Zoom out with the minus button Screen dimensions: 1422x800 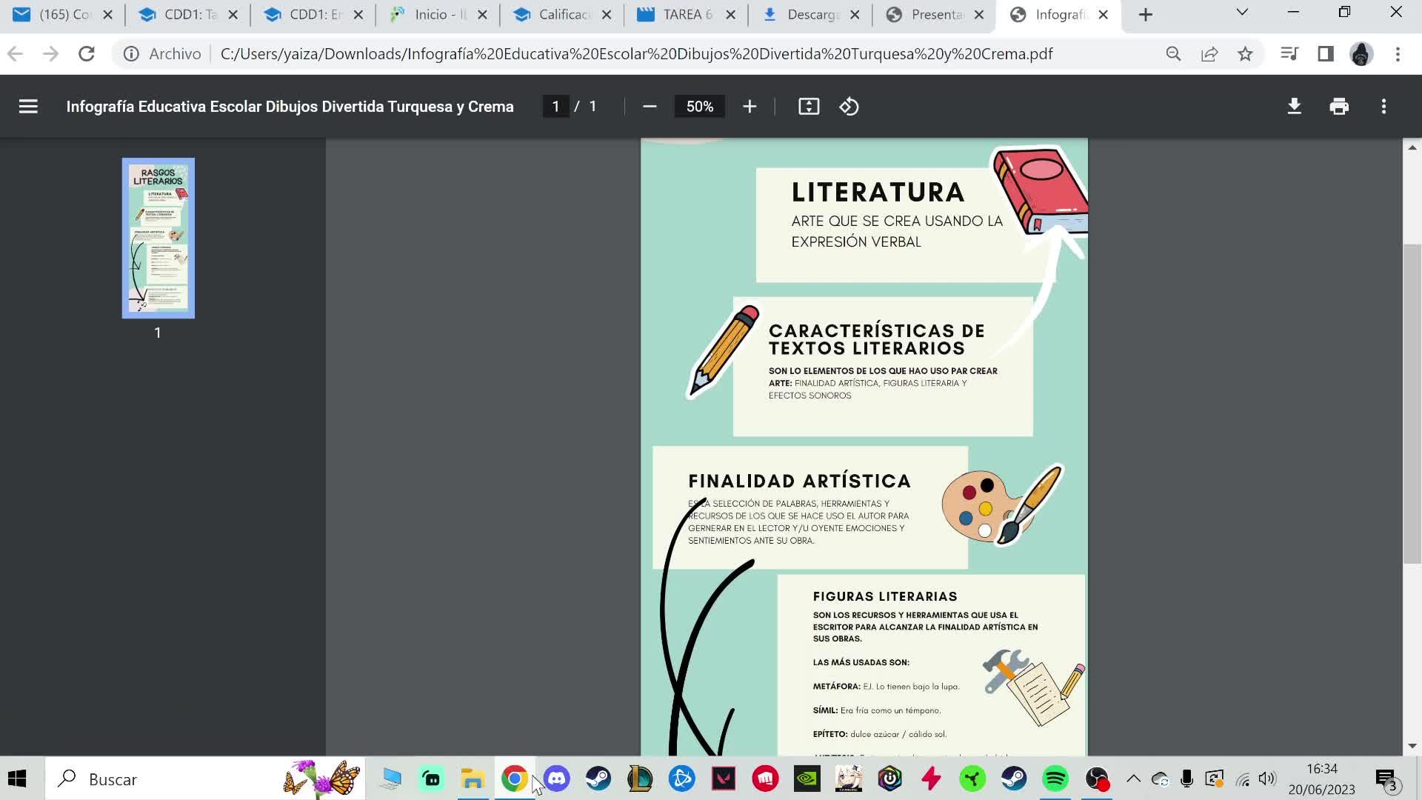(650, 107)
